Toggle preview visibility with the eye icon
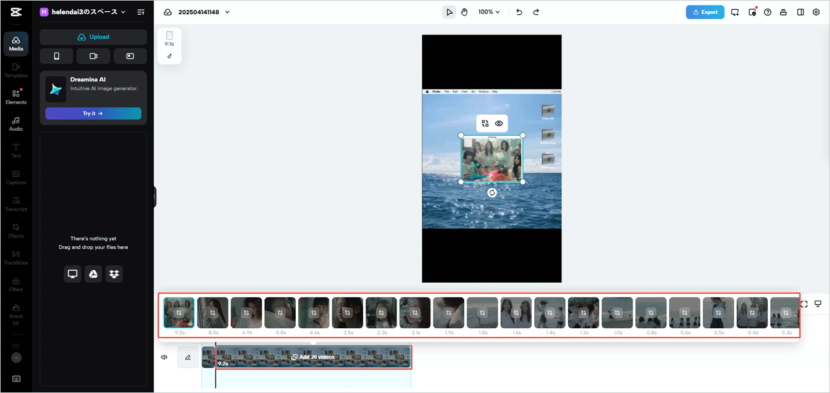This screenshot has width=830, height=393. (x=498, y=123)
